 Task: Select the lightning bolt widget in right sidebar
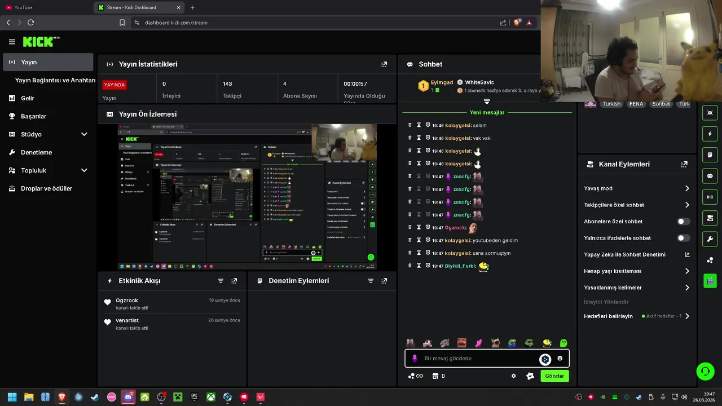point(710,134)
